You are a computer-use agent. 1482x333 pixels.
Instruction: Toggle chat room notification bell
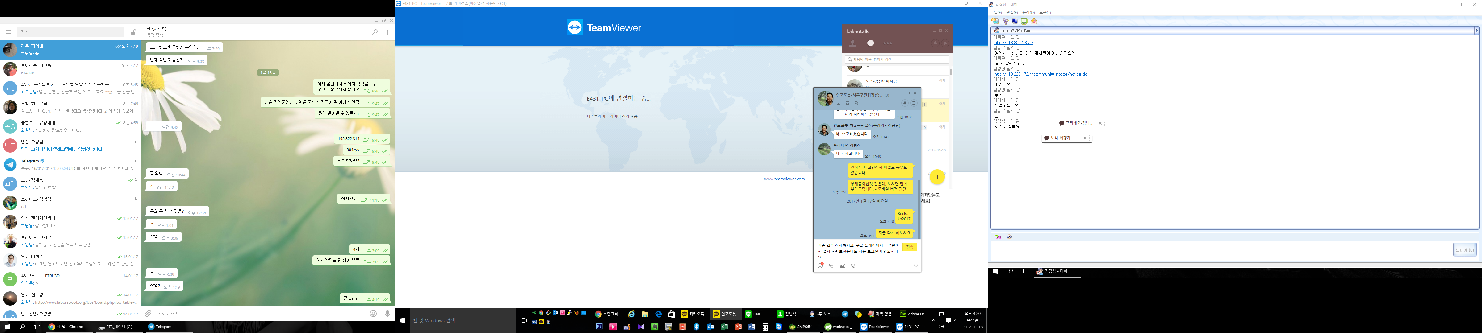(905, 103)
